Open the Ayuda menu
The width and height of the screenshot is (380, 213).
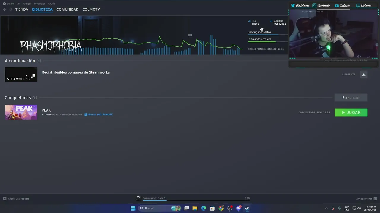(x=51, y=4)
